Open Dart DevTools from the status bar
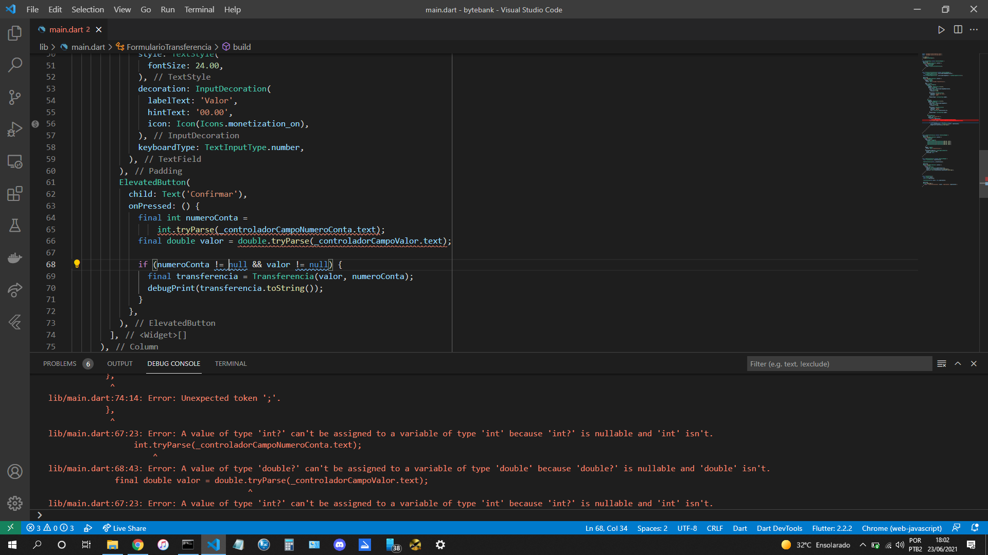The image size is (988, 555). [779, 528]
